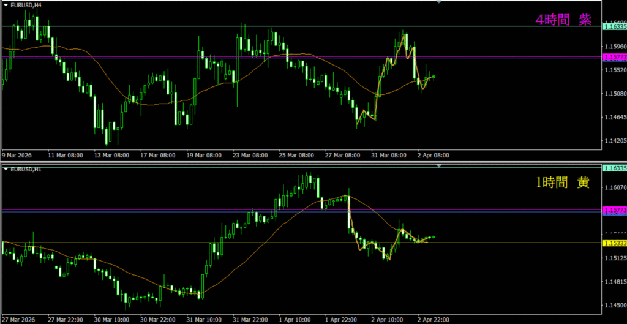Click the '4時間 紫' text label

click(563, 20)
